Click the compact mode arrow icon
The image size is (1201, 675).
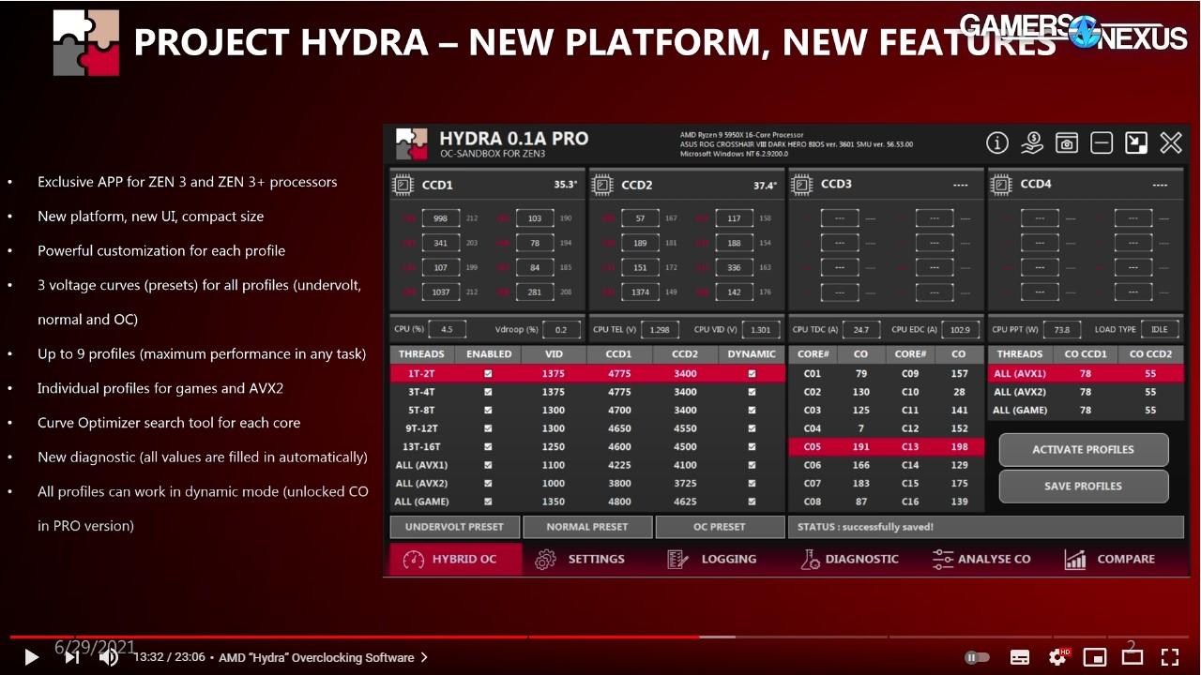click(1135, 142)
